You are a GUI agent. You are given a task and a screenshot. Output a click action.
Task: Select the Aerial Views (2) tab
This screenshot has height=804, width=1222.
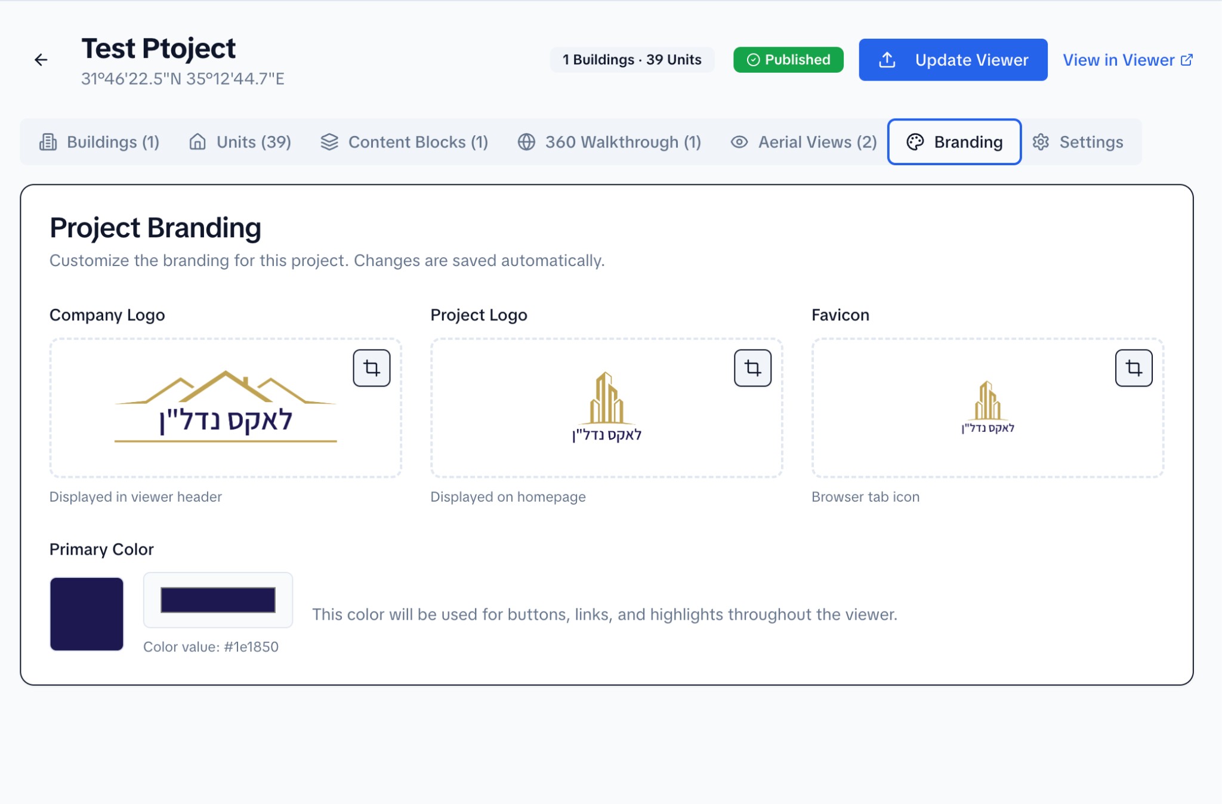[x=804, y=142]
